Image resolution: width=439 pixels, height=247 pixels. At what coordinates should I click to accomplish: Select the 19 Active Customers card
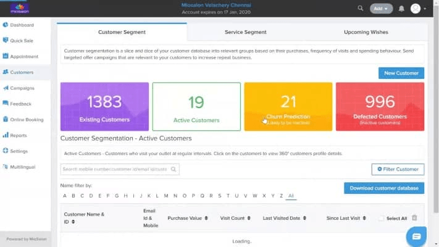point(196,106)
